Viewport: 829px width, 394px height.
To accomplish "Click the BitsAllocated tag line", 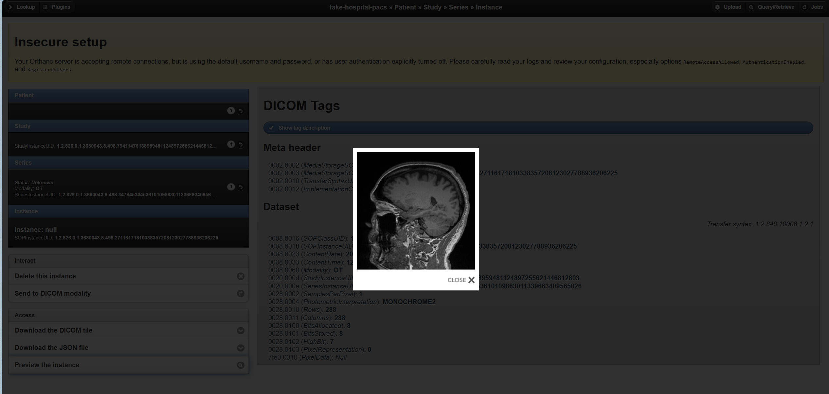I will click(x=309, y=326).
